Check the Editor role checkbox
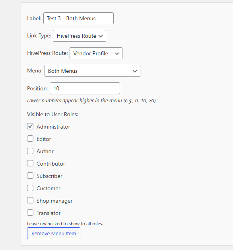The width and height of the screenshot is (233, 250). tap(30, 139)
